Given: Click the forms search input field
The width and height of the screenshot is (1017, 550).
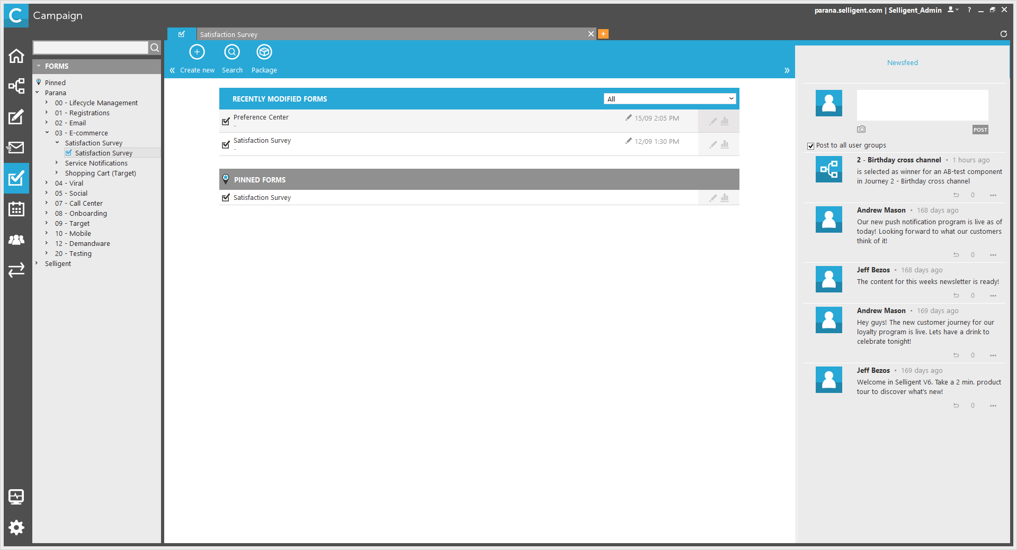Looking at the screenshot, I should (x=91, y=48).
